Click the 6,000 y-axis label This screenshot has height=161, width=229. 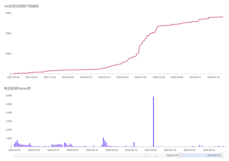click(9, 96)
